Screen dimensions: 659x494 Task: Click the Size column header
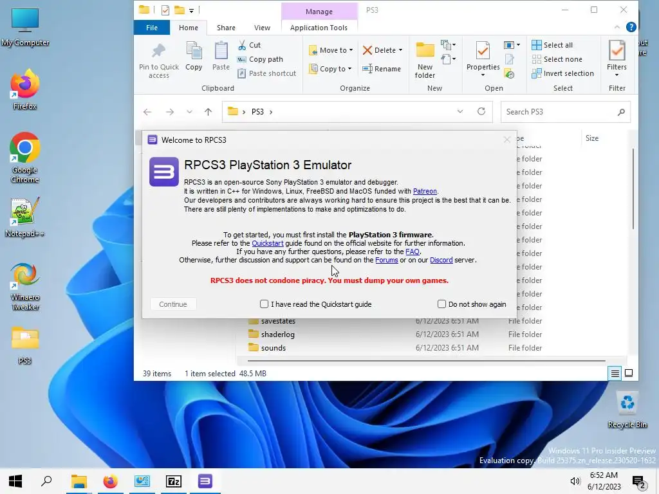(592, 138)
